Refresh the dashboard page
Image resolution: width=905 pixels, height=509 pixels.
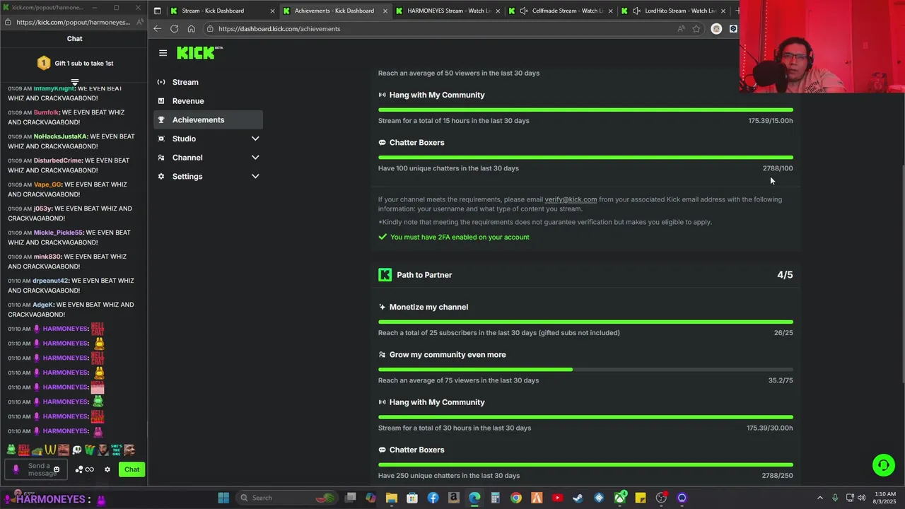pos(174,29)
